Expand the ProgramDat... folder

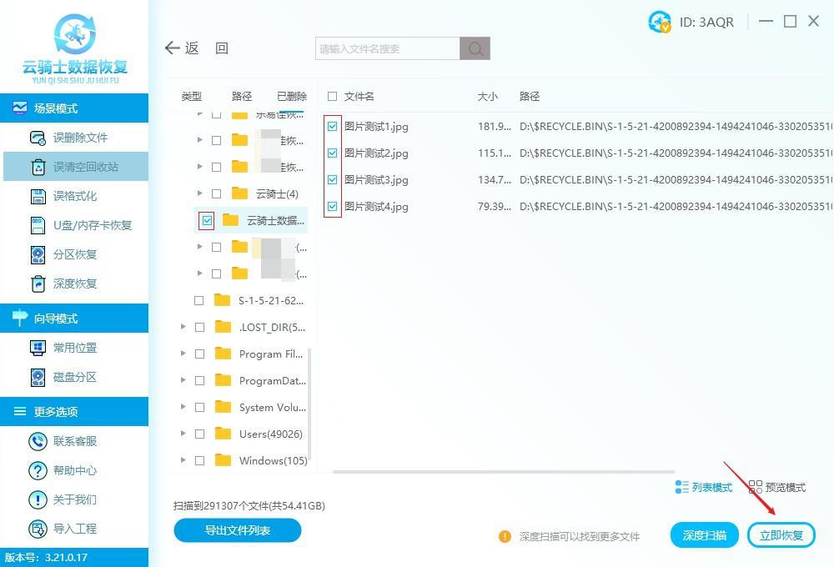point(183,379)
